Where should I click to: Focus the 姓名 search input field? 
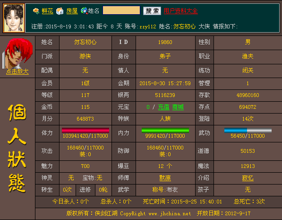click(x=121, y=10)
